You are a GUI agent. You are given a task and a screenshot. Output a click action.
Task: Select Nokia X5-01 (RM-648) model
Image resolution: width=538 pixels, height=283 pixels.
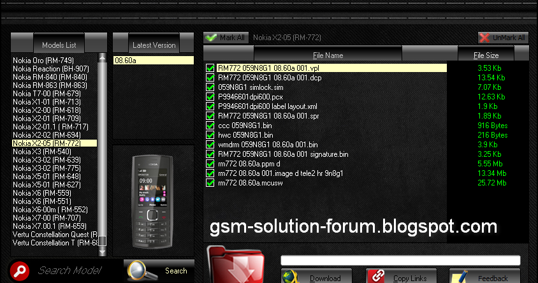click(47, 177)
